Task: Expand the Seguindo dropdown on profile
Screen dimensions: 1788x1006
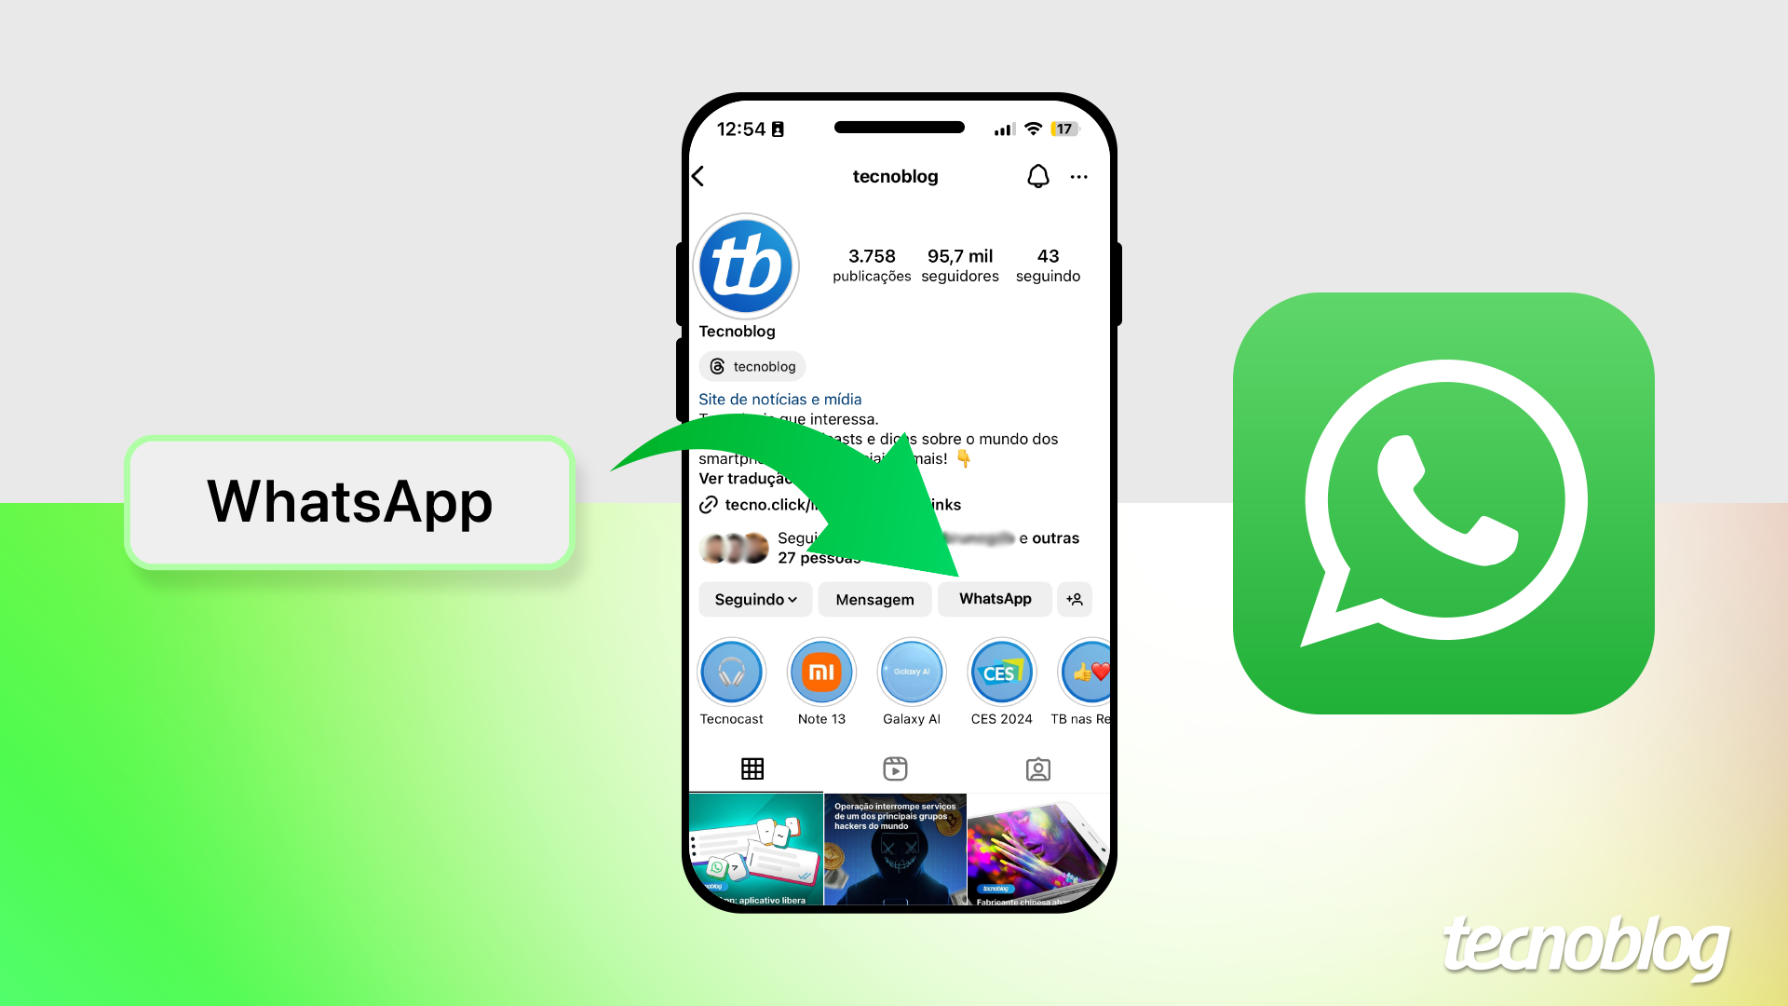Action: (752, 598)
